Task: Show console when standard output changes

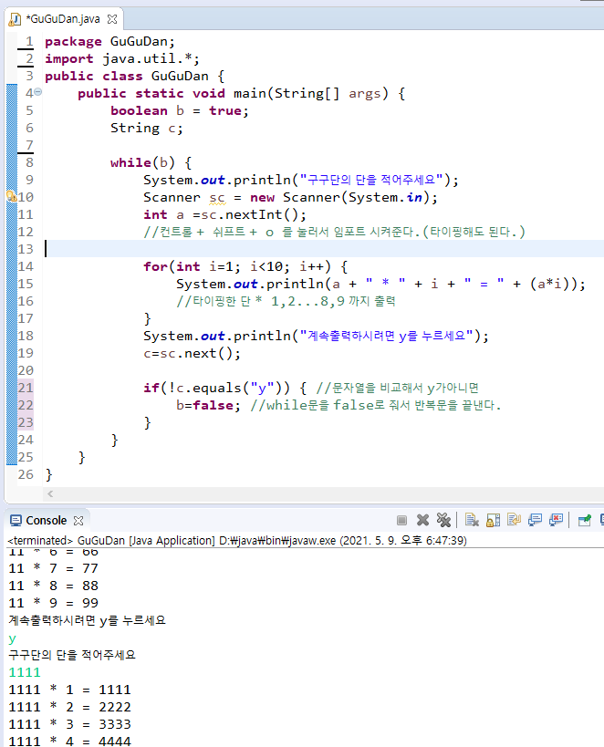Action: pos(535,520)
